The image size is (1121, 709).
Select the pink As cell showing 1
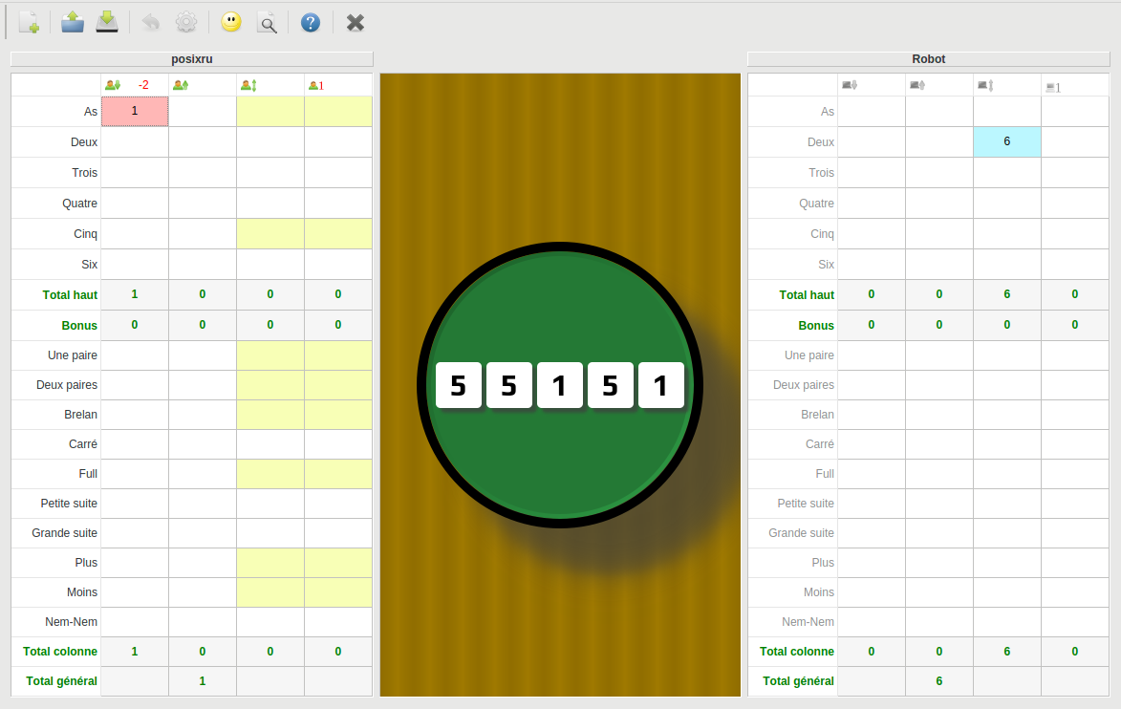[135, 112]
